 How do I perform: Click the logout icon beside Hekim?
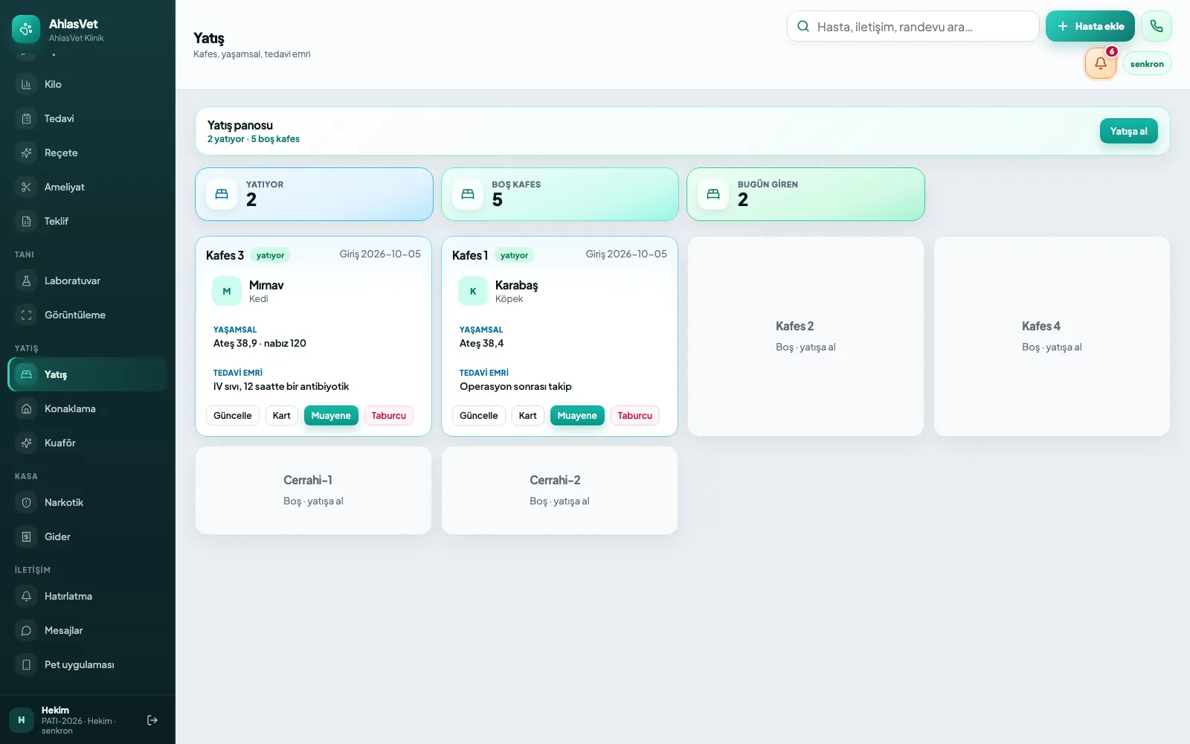[152, 720]
